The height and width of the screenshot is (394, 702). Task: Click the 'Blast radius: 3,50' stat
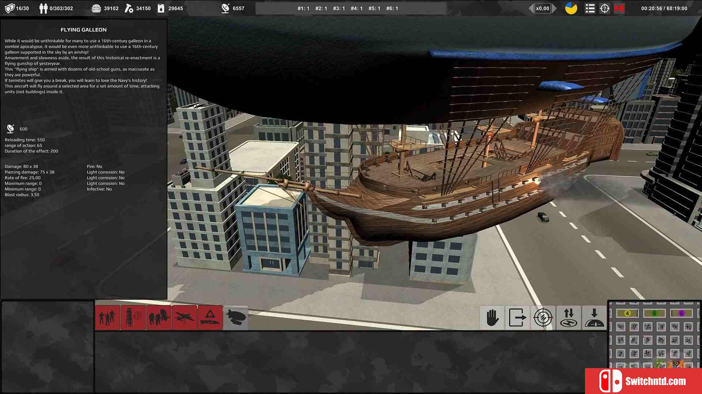tap(22, 194)
